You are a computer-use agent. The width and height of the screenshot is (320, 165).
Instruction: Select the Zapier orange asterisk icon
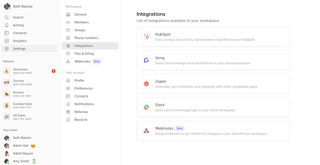(x=146, y=83)
